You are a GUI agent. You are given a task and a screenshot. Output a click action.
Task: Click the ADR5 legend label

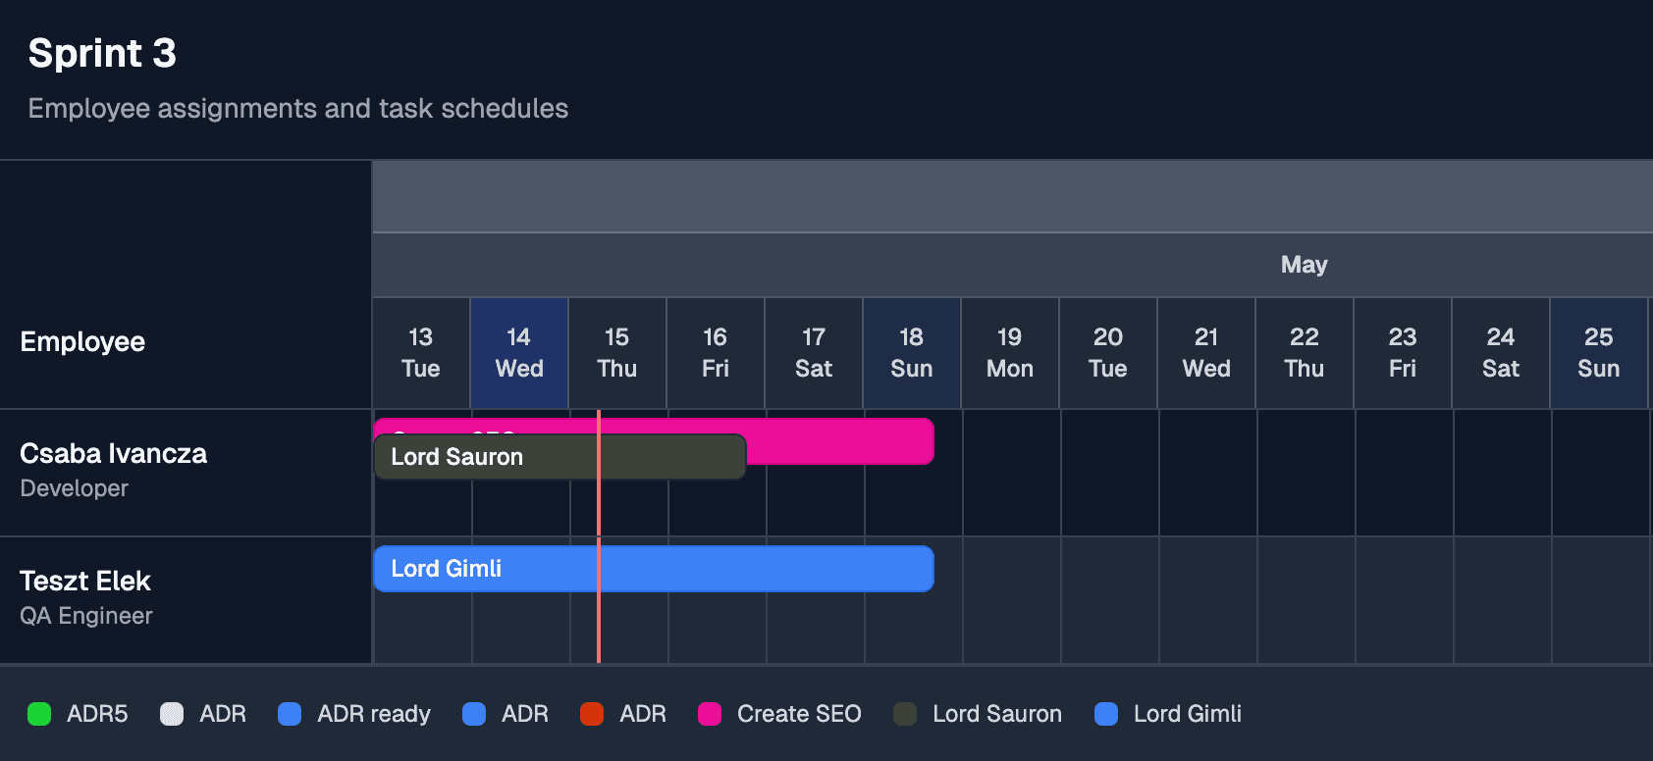[97, 714]
